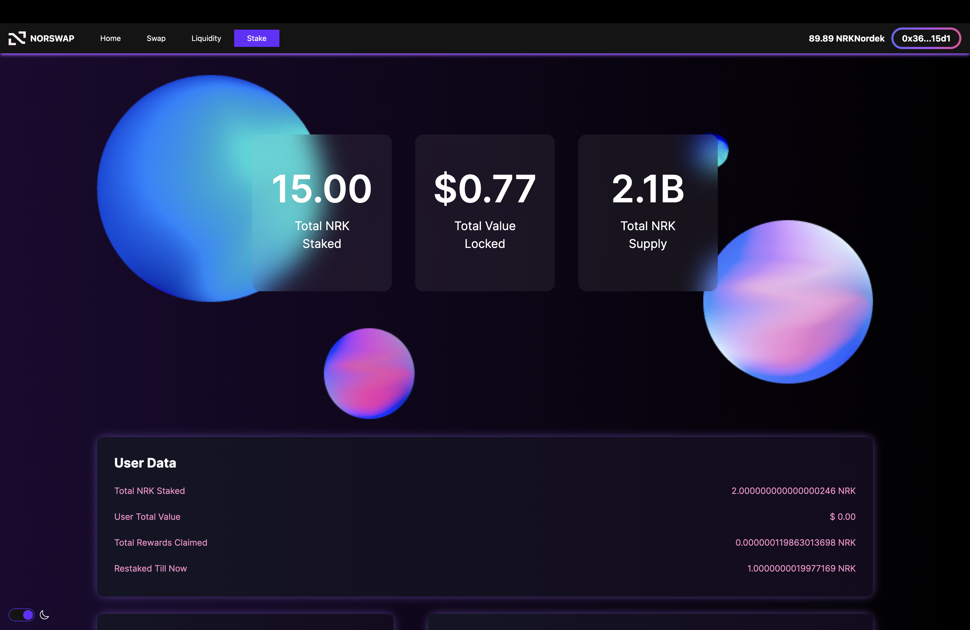The height and width of the screenshot is (630, 970).
Task: Go to the Liquidity section
Action: [206, 38]
